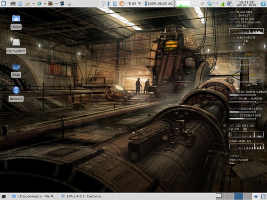Click the highlighted blue third workspace

(x=239, y=196)
